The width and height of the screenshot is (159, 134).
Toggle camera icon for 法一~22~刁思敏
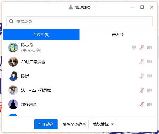pyautogui.click(x=149, y=90)
